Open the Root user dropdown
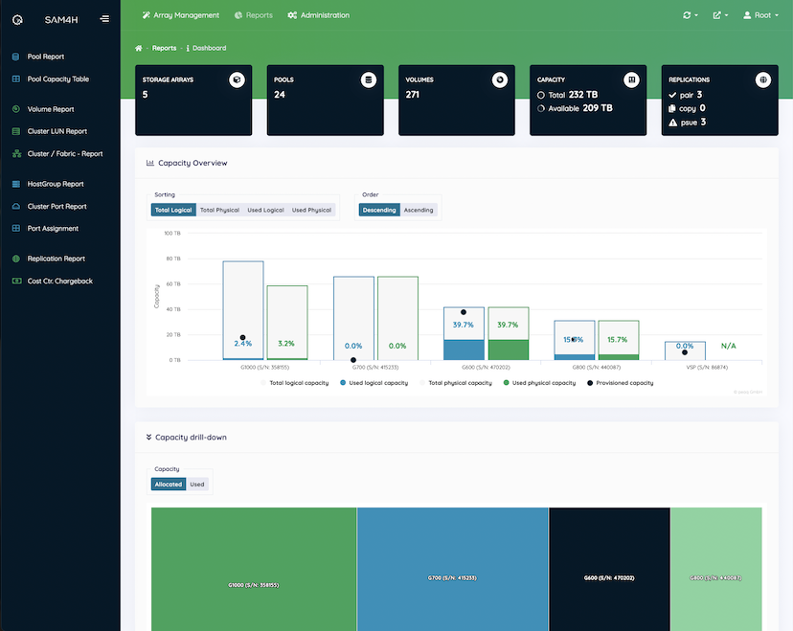Viewport: 793px width, 631px height. point(759,15)
